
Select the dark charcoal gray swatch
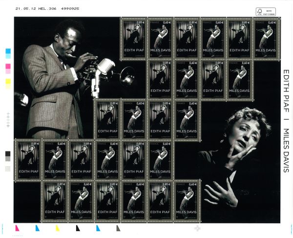click(x=8, y=154)
